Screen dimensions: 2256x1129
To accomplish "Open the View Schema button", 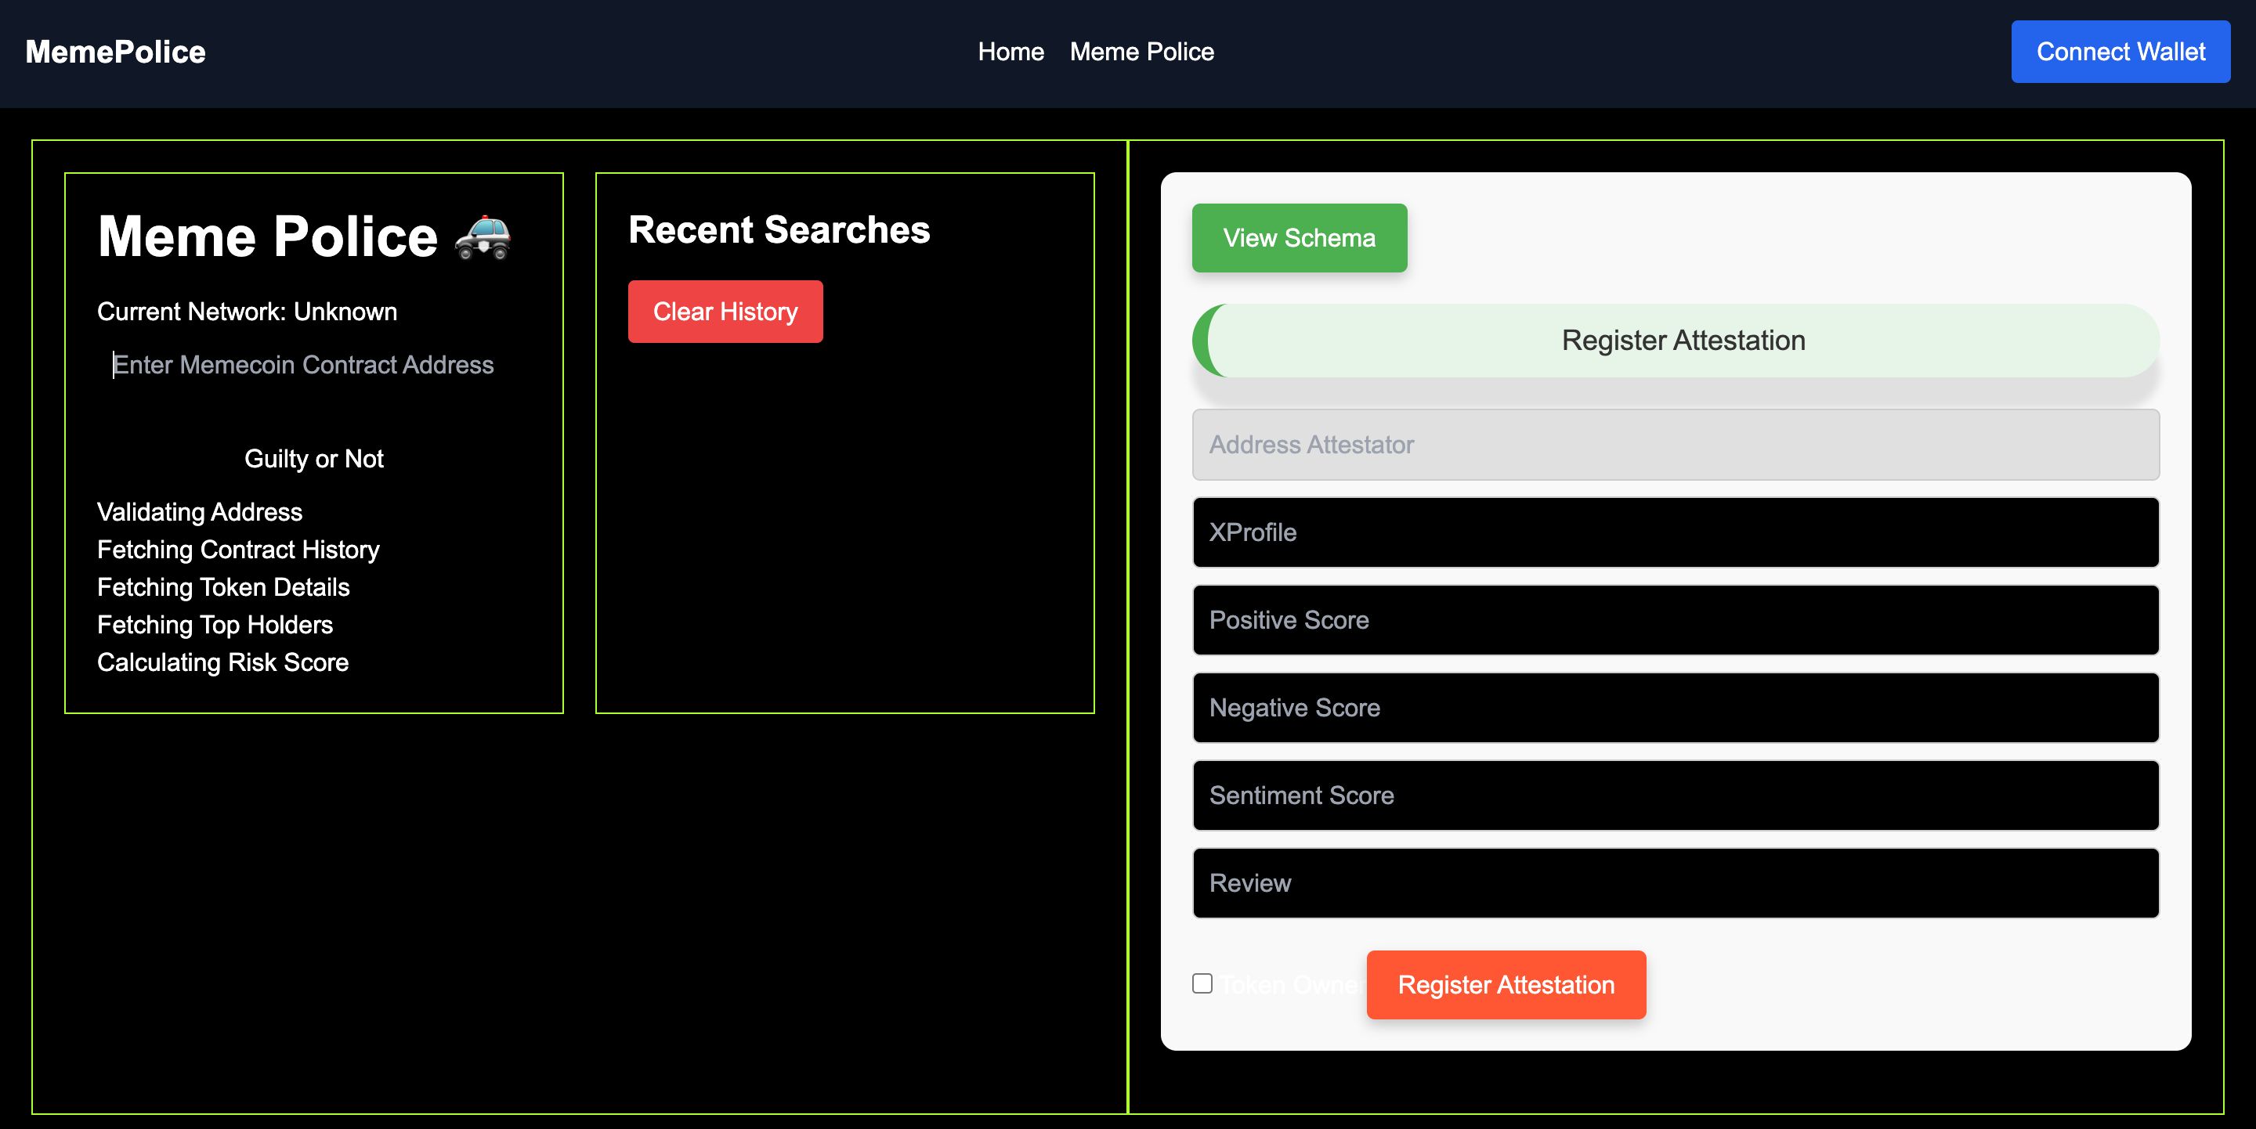I will click(x=1300, y=238).
